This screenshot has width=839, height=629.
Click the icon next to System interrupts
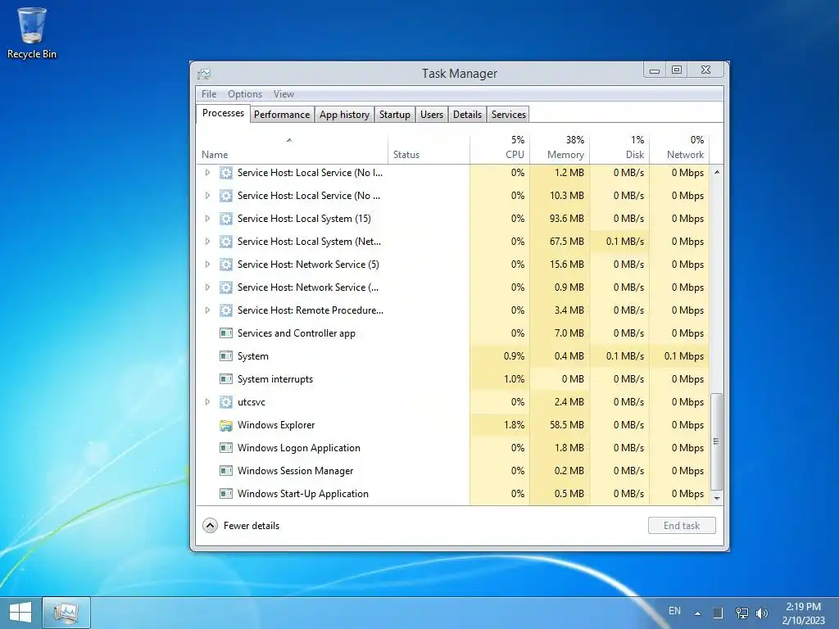(x=226, y=379)
